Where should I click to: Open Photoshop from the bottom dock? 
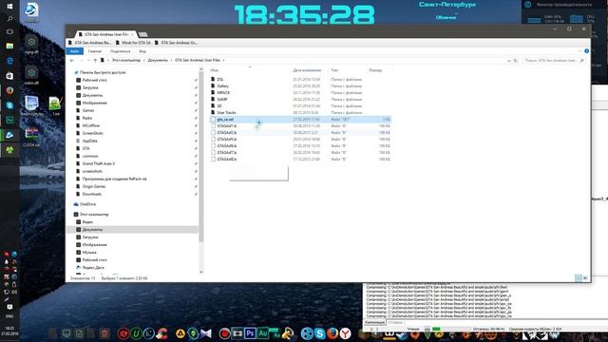click(x=250, y=333)
